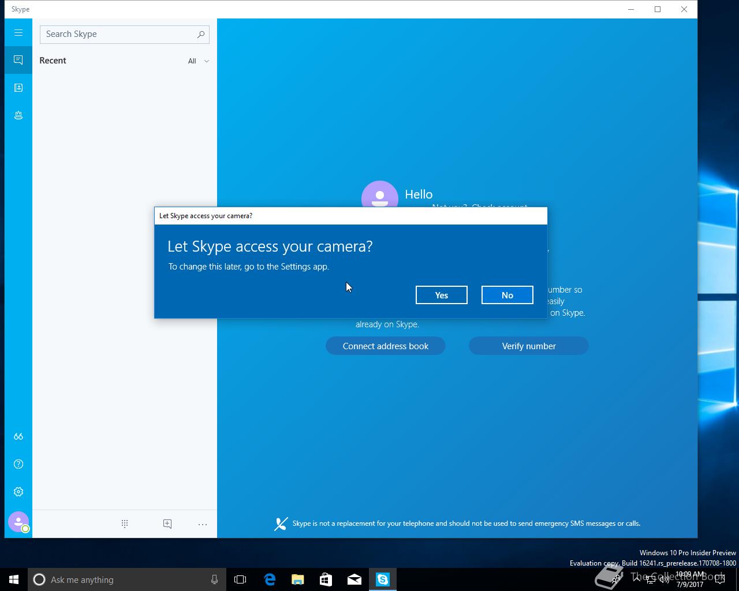The width and height of the screenshot is (739, 591).
Task: Select the Recent chats sidebar icon
Action: point(18,60)
